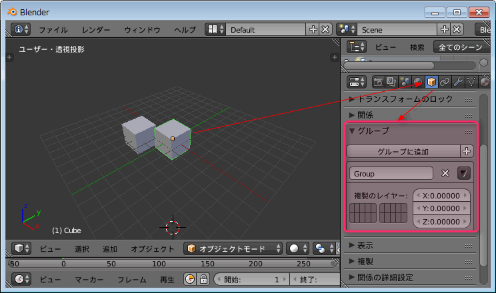Click the Default screen layout name field
This screenshot has width=496, height=293.
click(x=266, y=30)
